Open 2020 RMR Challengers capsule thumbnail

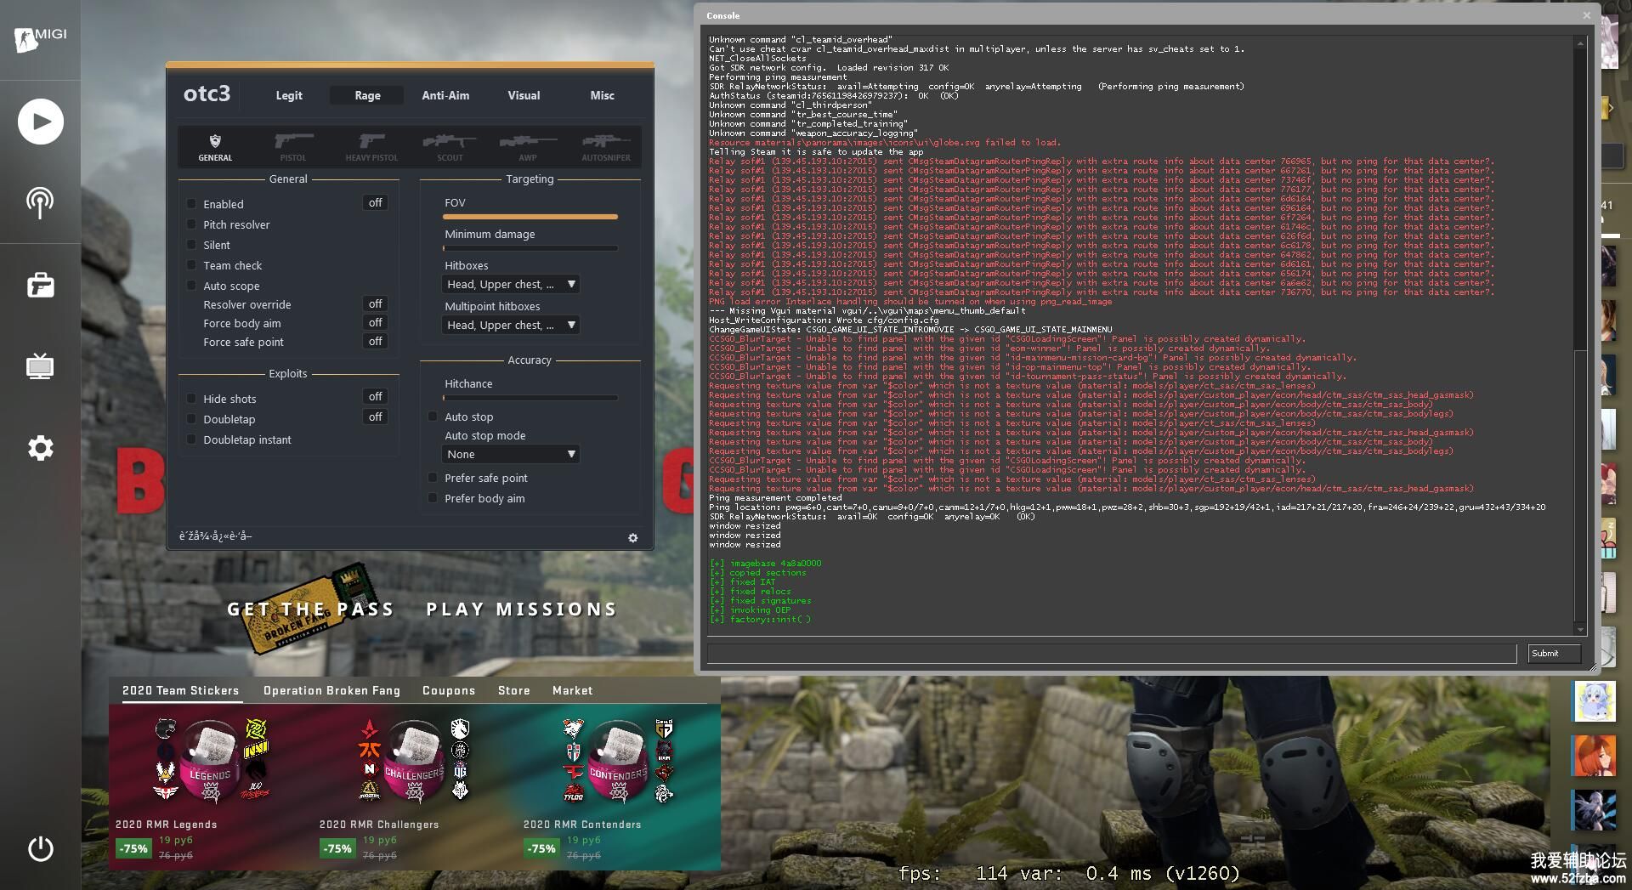click(x=415, y=761)
